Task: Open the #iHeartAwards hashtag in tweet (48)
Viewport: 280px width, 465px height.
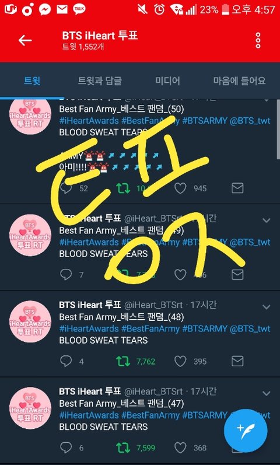Action: pos(89,328)
